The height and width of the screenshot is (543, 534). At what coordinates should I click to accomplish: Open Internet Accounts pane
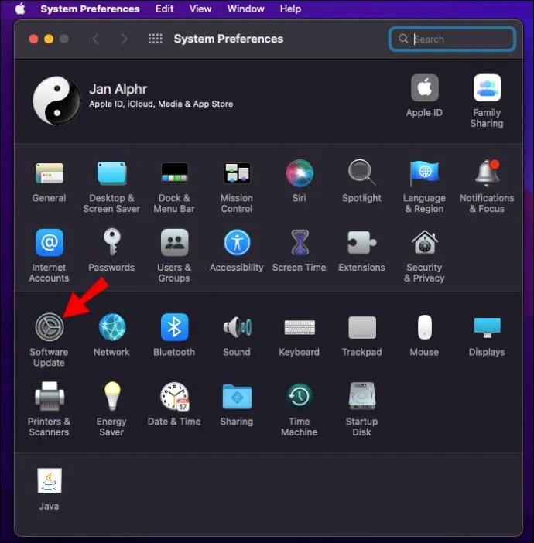(50, 242)
